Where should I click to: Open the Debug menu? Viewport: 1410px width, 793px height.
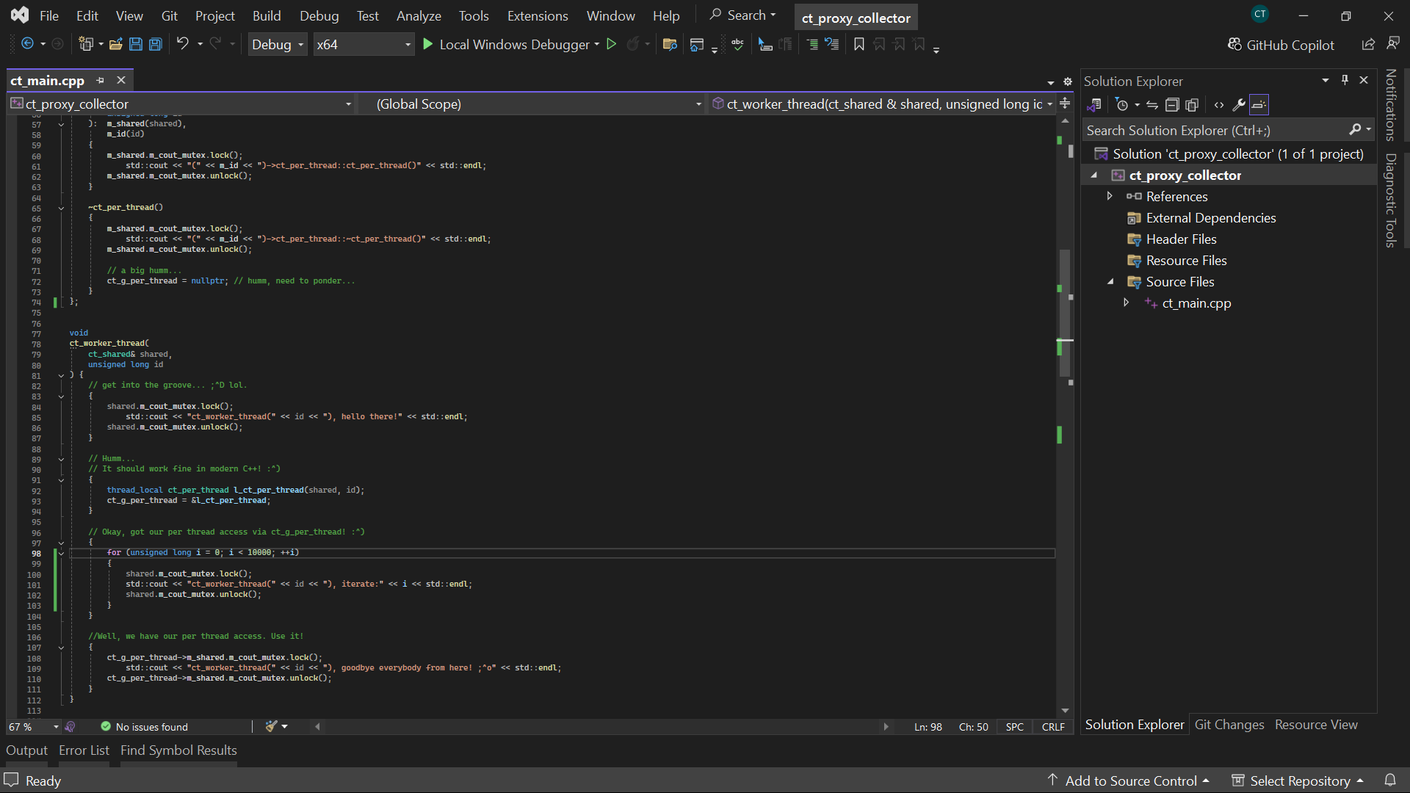pos(319,15)
